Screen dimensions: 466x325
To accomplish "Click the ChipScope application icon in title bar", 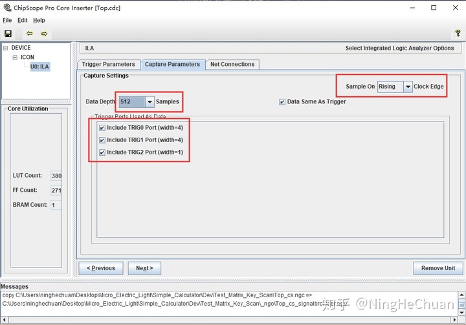I will [7, 7].
